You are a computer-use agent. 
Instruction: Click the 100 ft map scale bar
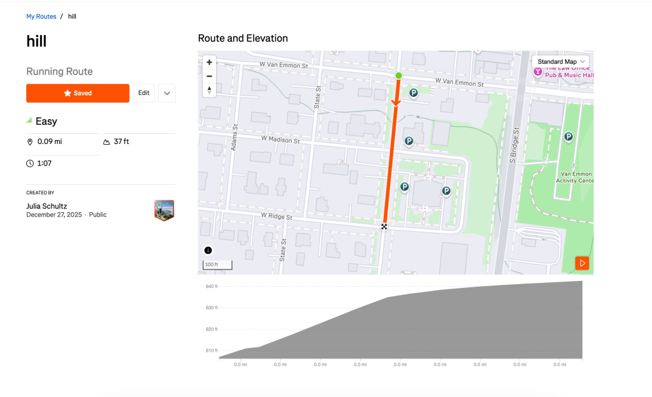pos(218,264)
